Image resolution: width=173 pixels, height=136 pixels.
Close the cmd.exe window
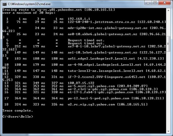(x=165, y=3)
